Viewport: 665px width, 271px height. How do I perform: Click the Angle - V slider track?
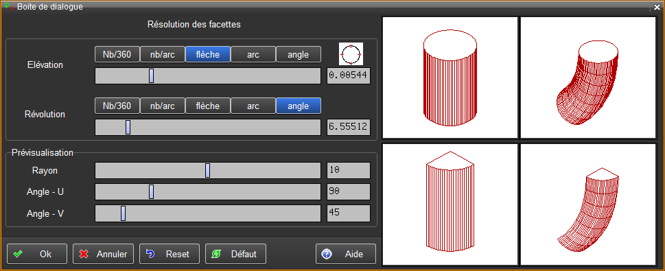pos(208,213)
